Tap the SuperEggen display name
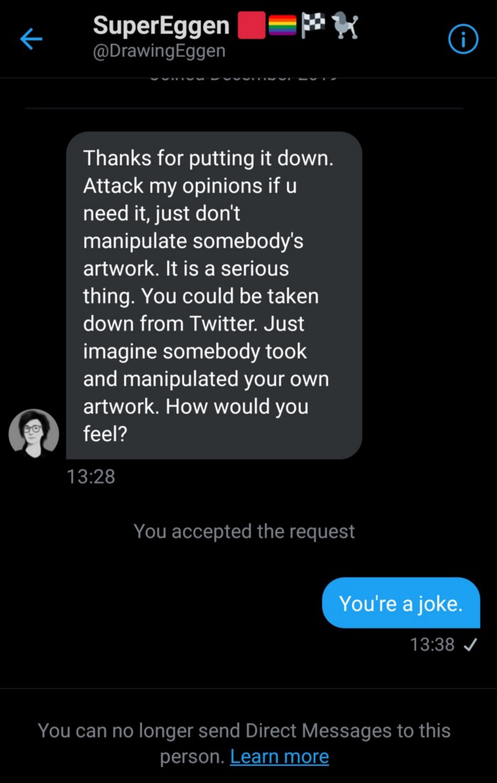The height and width of the screenshot is (783, 497). coord(161,25)
